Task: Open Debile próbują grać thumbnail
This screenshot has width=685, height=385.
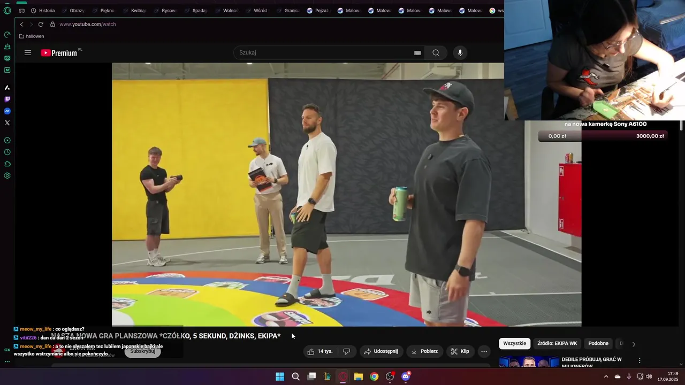Action: (x=529, y=362)
